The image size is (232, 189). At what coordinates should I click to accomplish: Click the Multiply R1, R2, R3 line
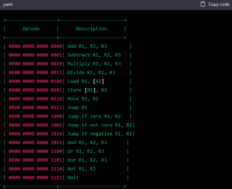coord(94,64)
